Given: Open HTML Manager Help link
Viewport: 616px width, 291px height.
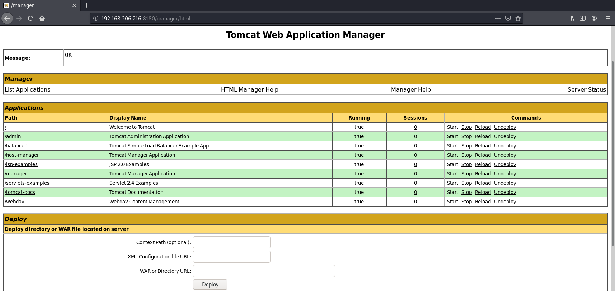Looking at the screenshot, I should click(250, 89).
